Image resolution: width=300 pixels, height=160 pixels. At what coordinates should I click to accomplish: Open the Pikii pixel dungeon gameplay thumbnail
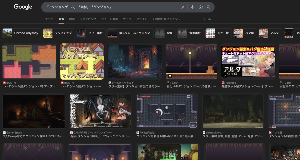(167, 112)
